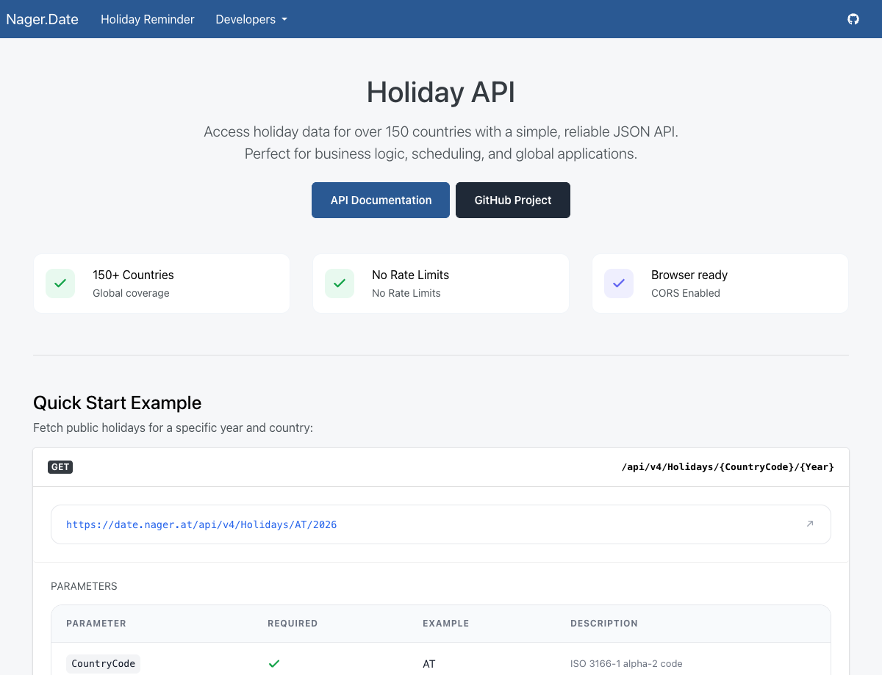Go to the Nager.Date home brand link
The image size is (882, 675).
pyautogui.click(x=43, y=19)
